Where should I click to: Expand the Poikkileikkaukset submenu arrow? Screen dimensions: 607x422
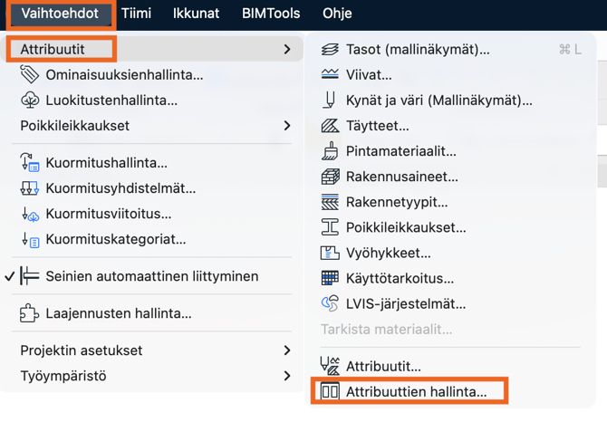(x=287, y=126)
